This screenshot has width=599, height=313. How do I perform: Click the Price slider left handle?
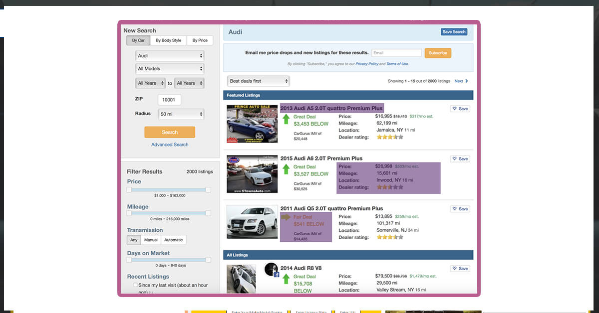(129, 190)
